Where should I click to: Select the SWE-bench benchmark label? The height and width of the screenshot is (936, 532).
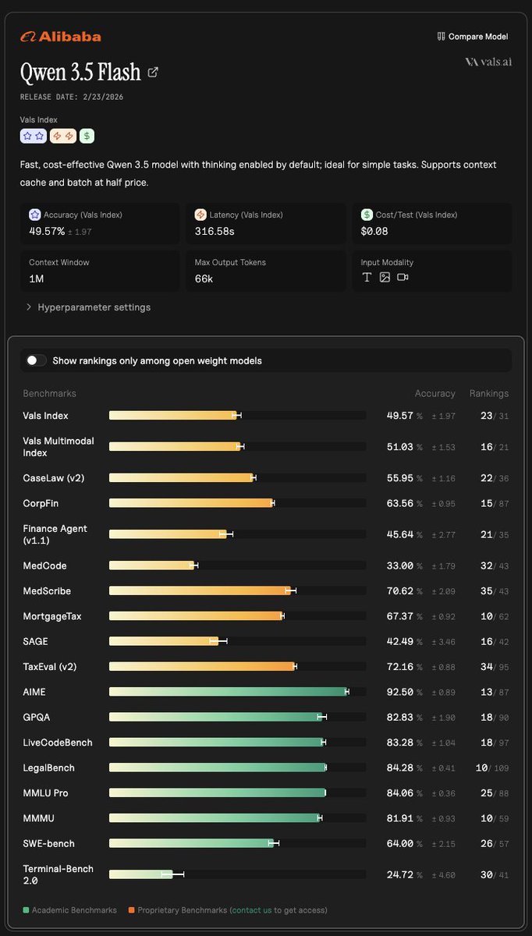(49, 844)
